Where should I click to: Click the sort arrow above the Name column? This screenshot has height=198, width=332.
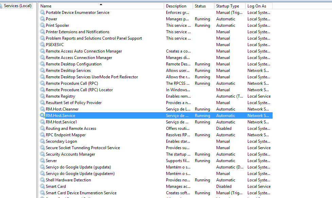coord(101,4)
